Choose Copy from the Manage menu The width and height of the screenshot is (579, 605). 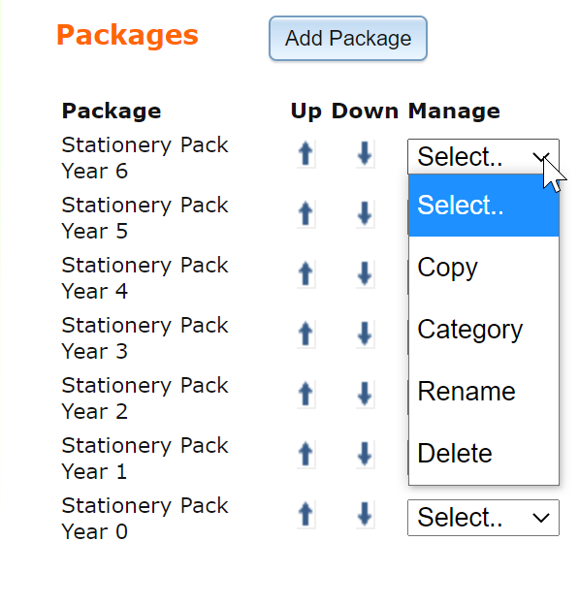(484, 267)
